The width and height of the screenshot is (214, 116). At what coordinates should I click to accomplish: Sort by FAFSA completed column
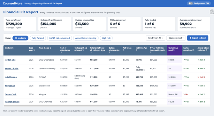pos(189,49)
